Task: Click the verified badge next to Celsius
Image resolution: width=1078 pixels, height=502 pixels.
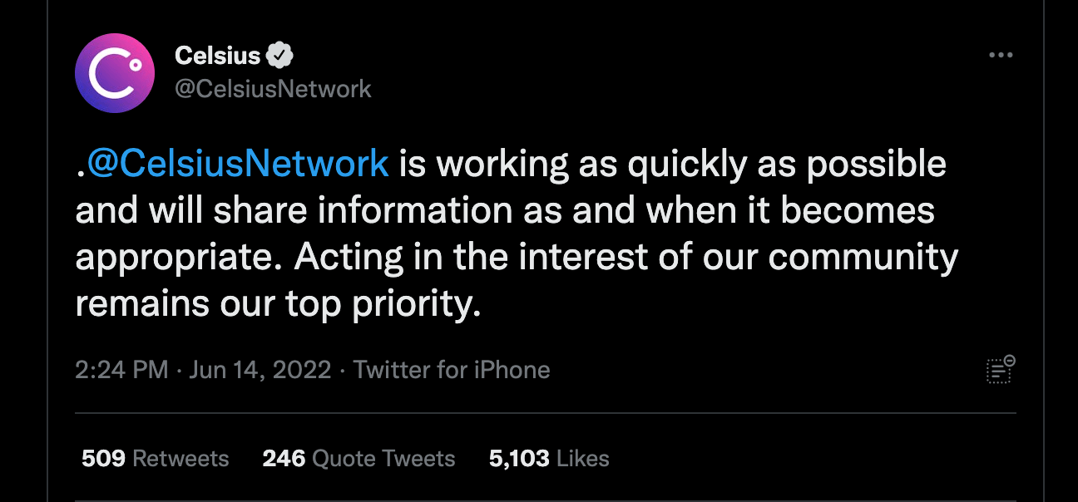Action: point(281,56)
